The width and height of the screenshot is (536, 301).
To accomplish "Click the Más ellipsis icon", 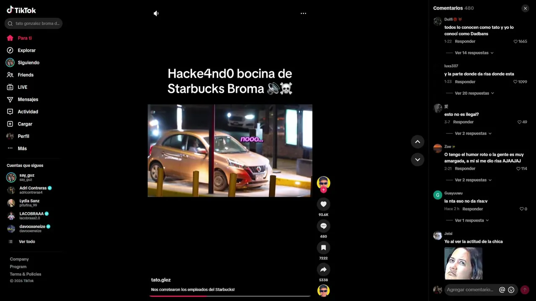I will click(10, 148).
